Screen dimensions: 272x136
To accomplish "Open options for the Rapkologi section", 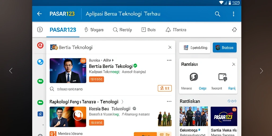I will (169, 101).
